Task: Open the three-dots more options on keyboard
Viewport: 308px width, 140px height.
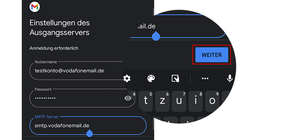Action: (205, 78)
